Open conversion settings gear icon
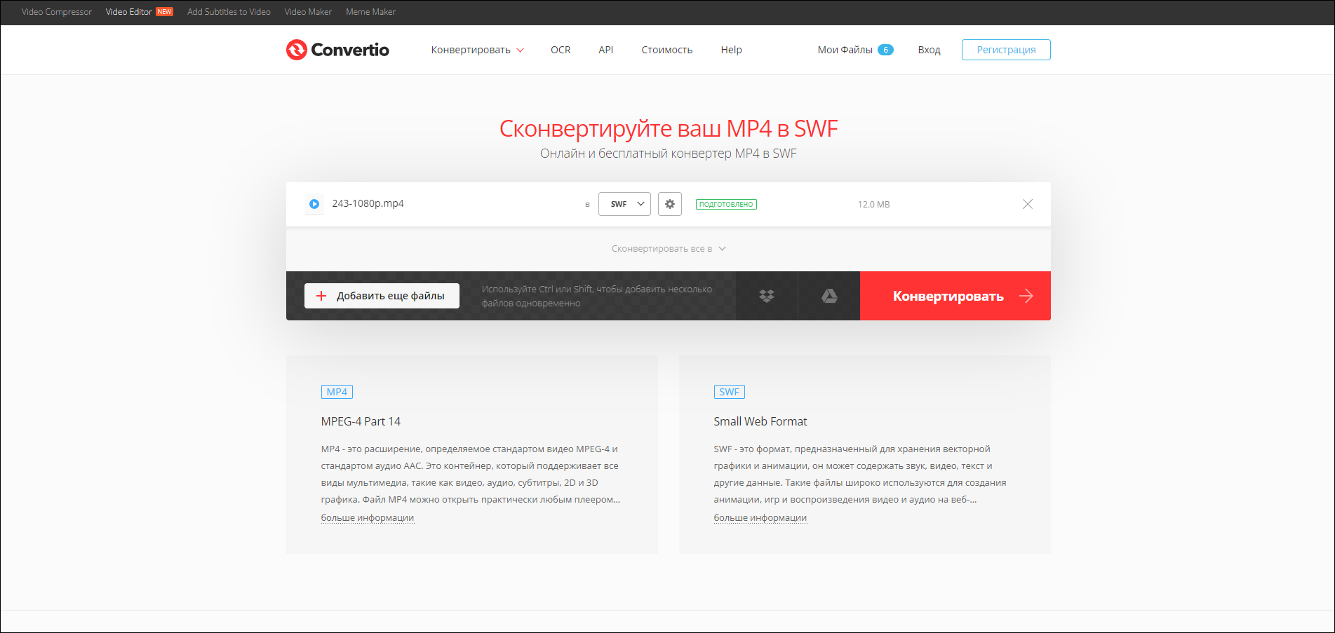The width and height of the screenshot is (1335, 633). click(670, 204)
